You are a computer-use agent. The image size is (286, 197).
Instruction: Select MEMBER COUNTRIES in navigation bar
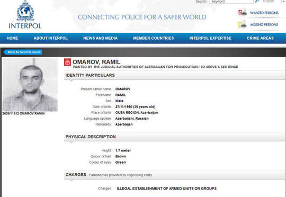pos(154,38)
